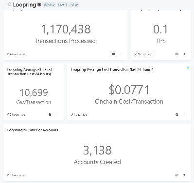Viewport: 194px width, 183px height.
Task: Star the Loopring dashboard as favorite
Action: (9, 4)
